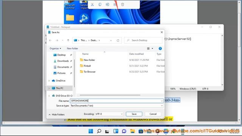Open the File name history dropdown

(x=162, y=101)
